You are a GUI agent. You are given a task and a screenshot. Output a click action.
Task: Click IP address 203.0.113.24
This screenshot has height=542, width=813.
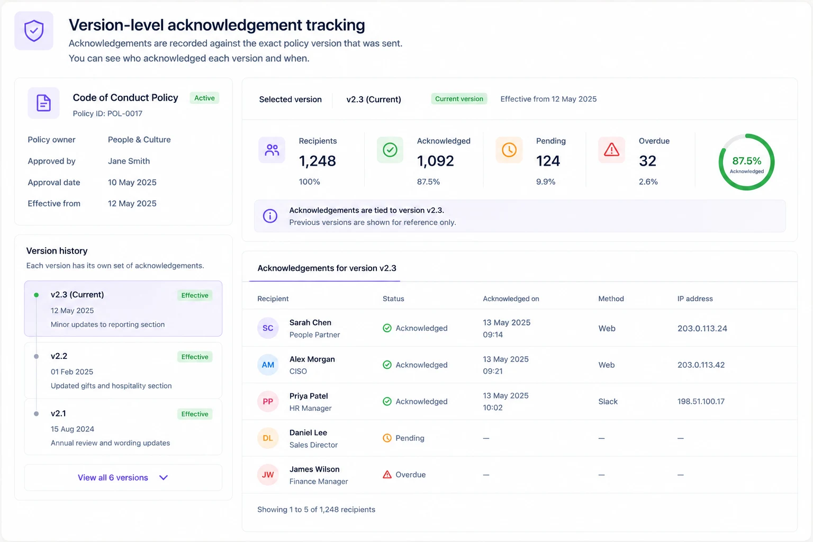(x=702, y=329)
